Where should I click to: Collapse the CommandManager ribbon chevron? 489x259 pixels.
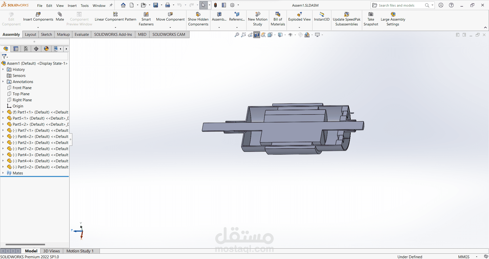(485, 27)
